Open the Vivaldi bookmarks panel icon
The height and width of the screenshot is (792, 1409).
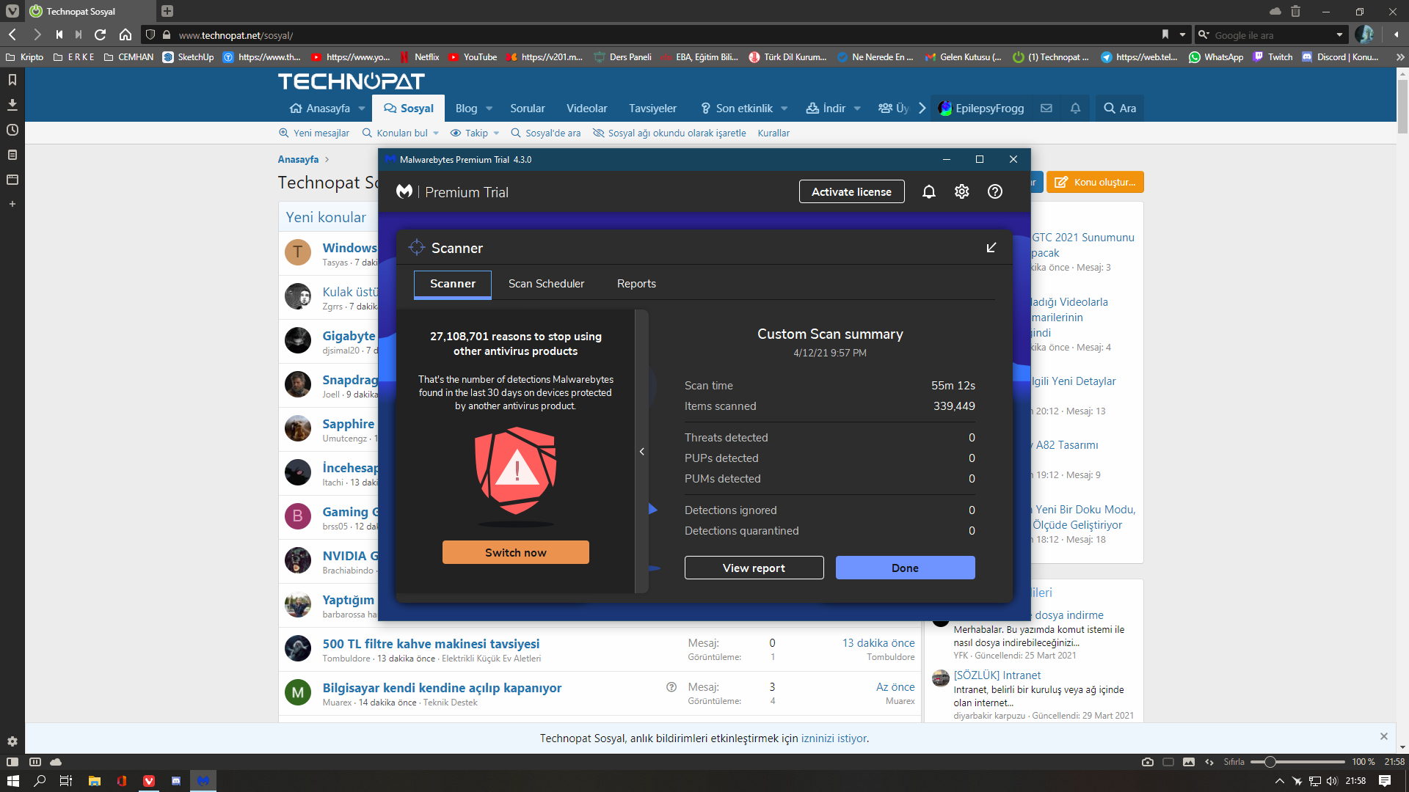point(12,80)
